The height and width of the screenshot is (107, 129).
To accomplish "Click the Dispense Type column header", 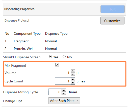I will (x=56, y=34).
